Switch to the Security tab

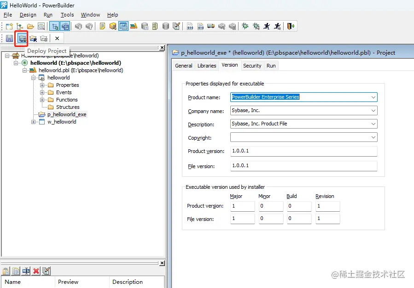point(252,66)
